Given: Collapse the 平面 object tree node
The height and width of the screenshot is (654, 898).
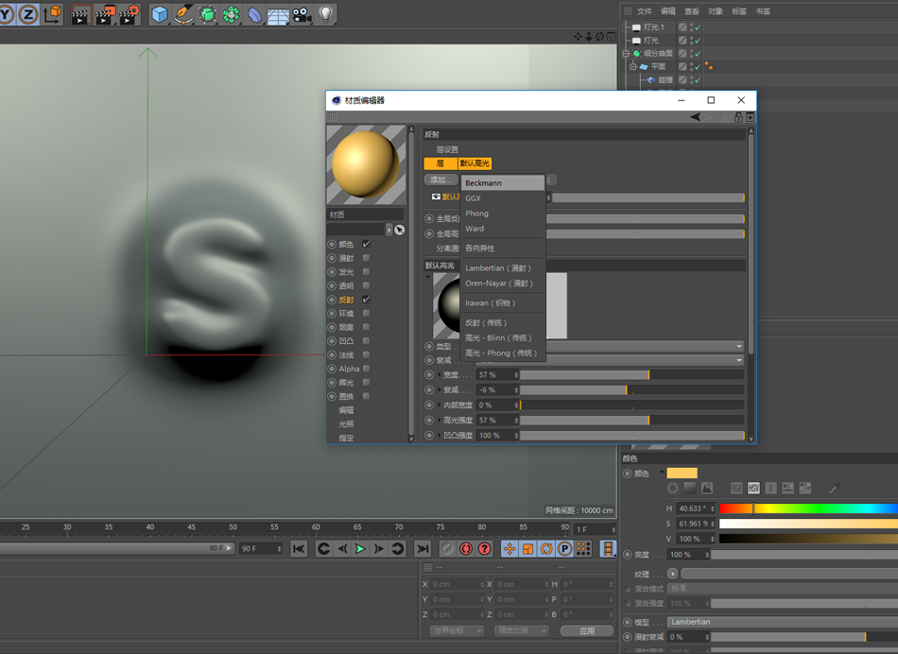Looking at the screenshot, I should click(x=632, y=66).
